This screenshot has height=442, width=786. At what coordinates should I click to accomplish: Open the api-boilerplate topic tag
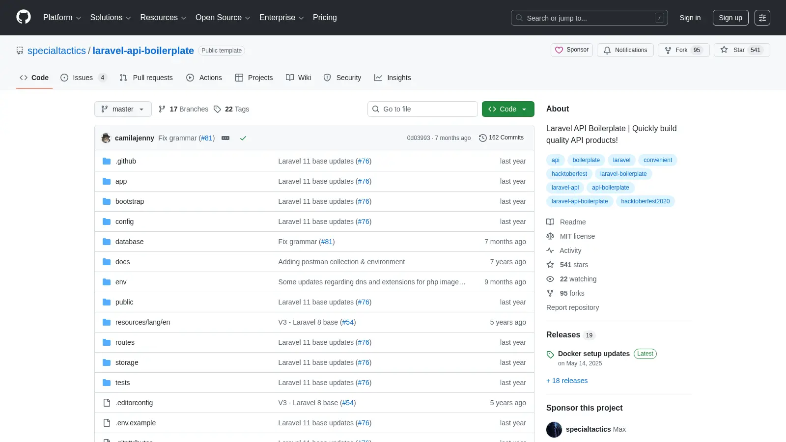[610, 188]
